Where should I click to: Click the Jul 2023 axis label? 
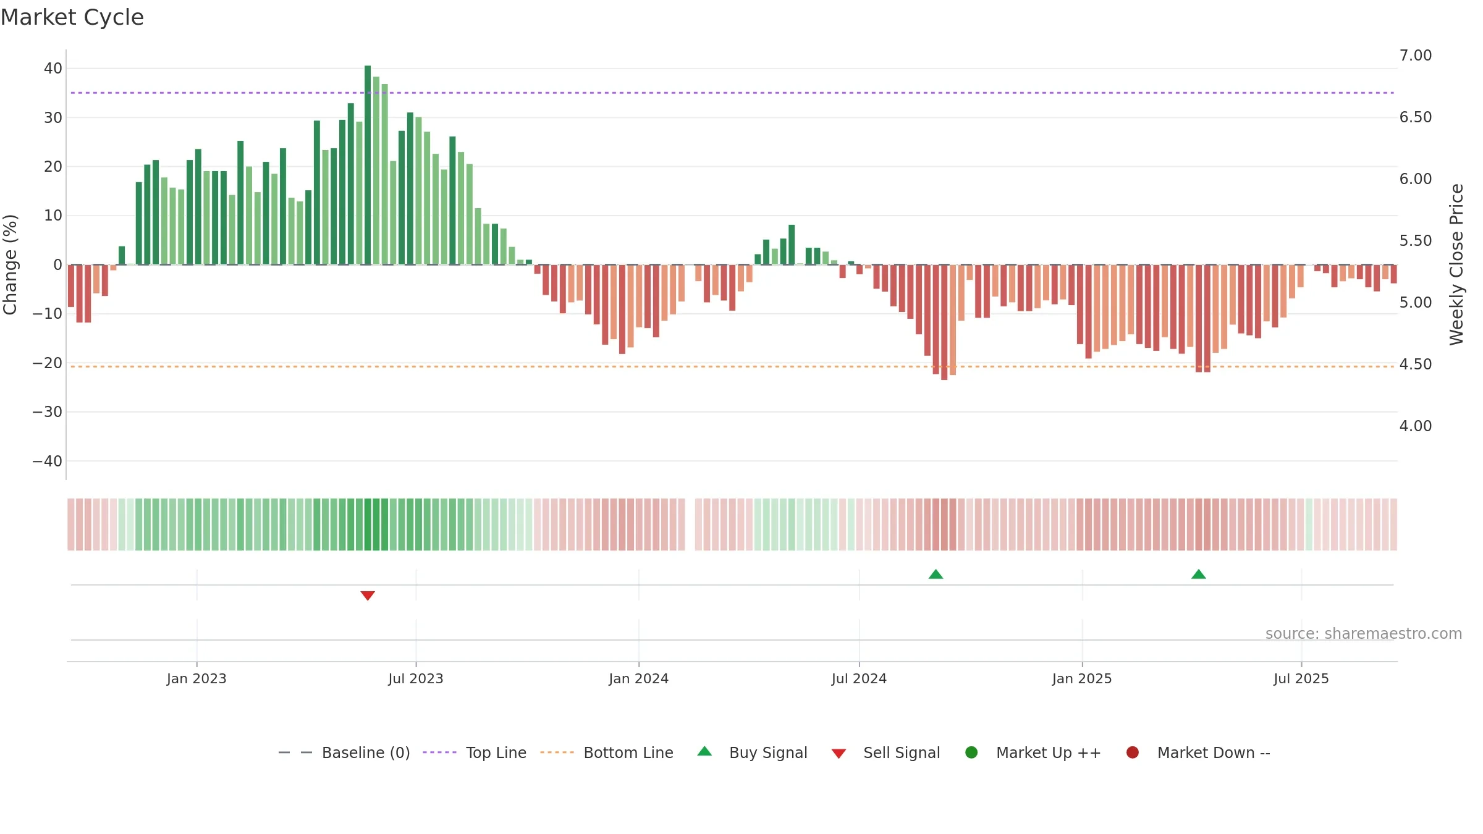[x=416, y=678]
